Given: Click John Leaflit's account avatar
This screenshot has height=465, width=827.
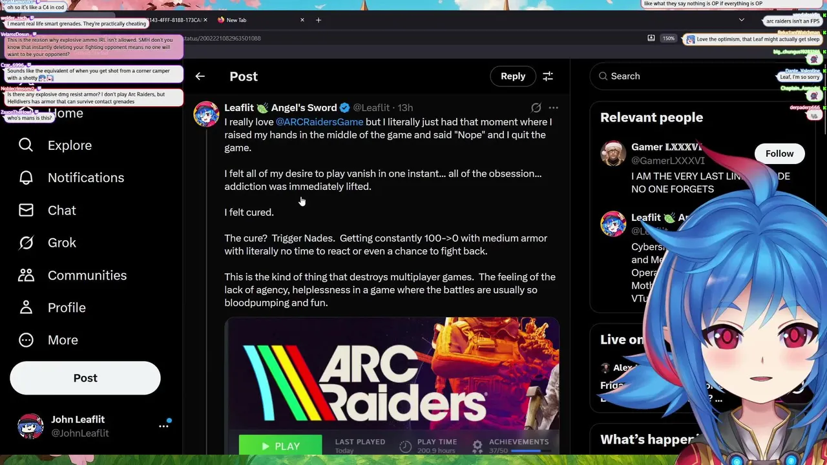Looking at the screenshot, I should coord(30,426).
